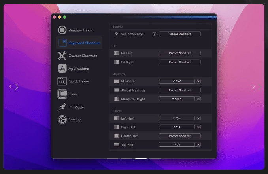Clear the Maximize shortcut with X
The image size is (268, 174).
(x=198, y=81)
